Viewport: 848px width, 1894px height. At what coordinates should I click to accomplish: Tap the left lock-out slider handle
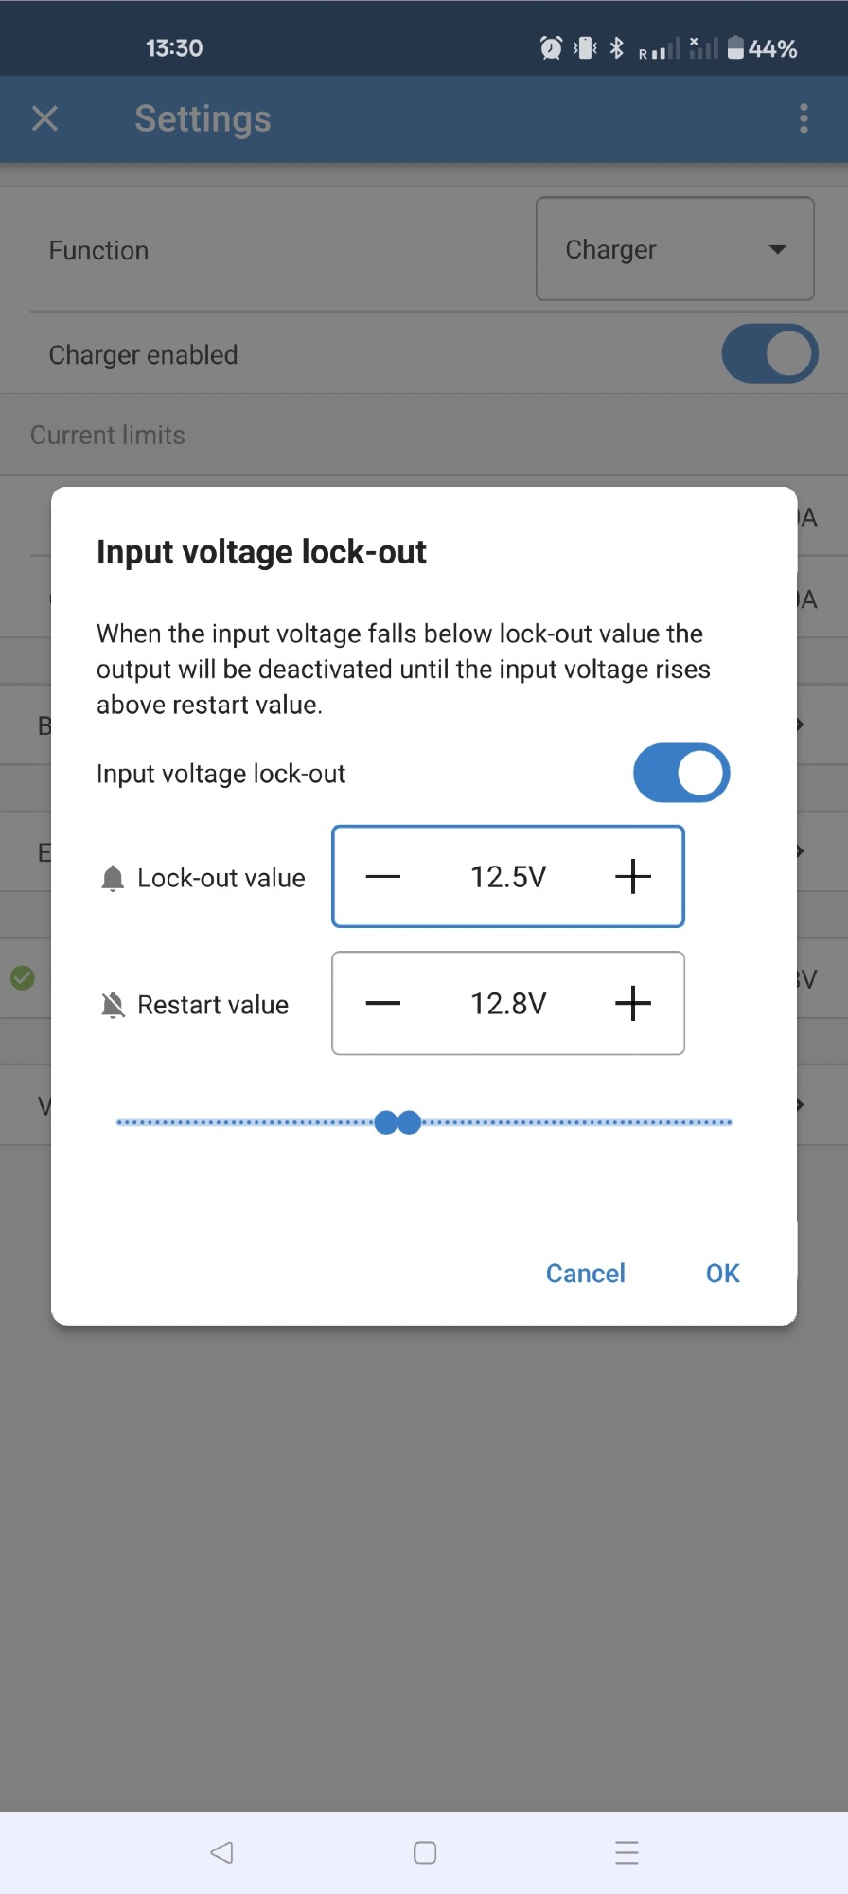click(x=385, y=1122)
